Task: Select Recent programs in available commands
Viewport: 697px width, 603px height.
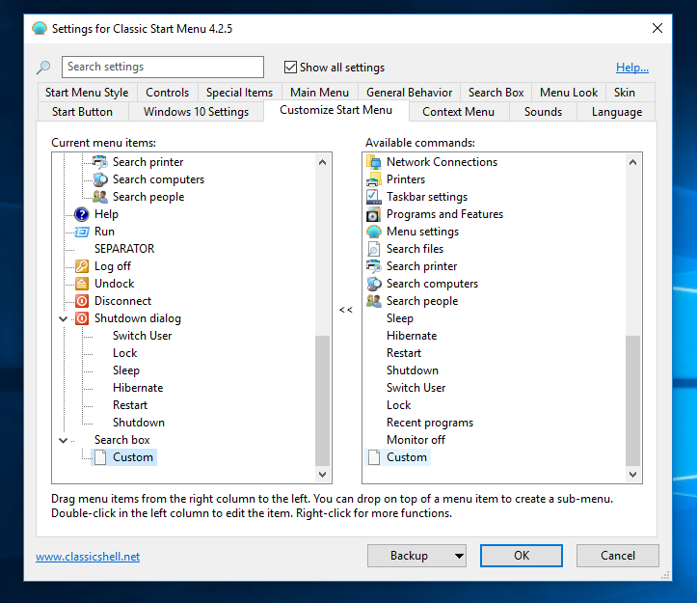Action: click(430, 423)
